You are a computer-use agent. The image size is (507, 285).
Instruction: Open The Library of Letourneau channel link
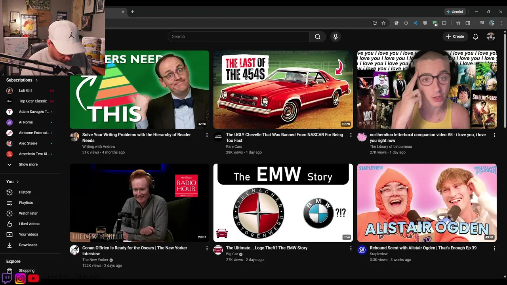[x=391, y=146]
